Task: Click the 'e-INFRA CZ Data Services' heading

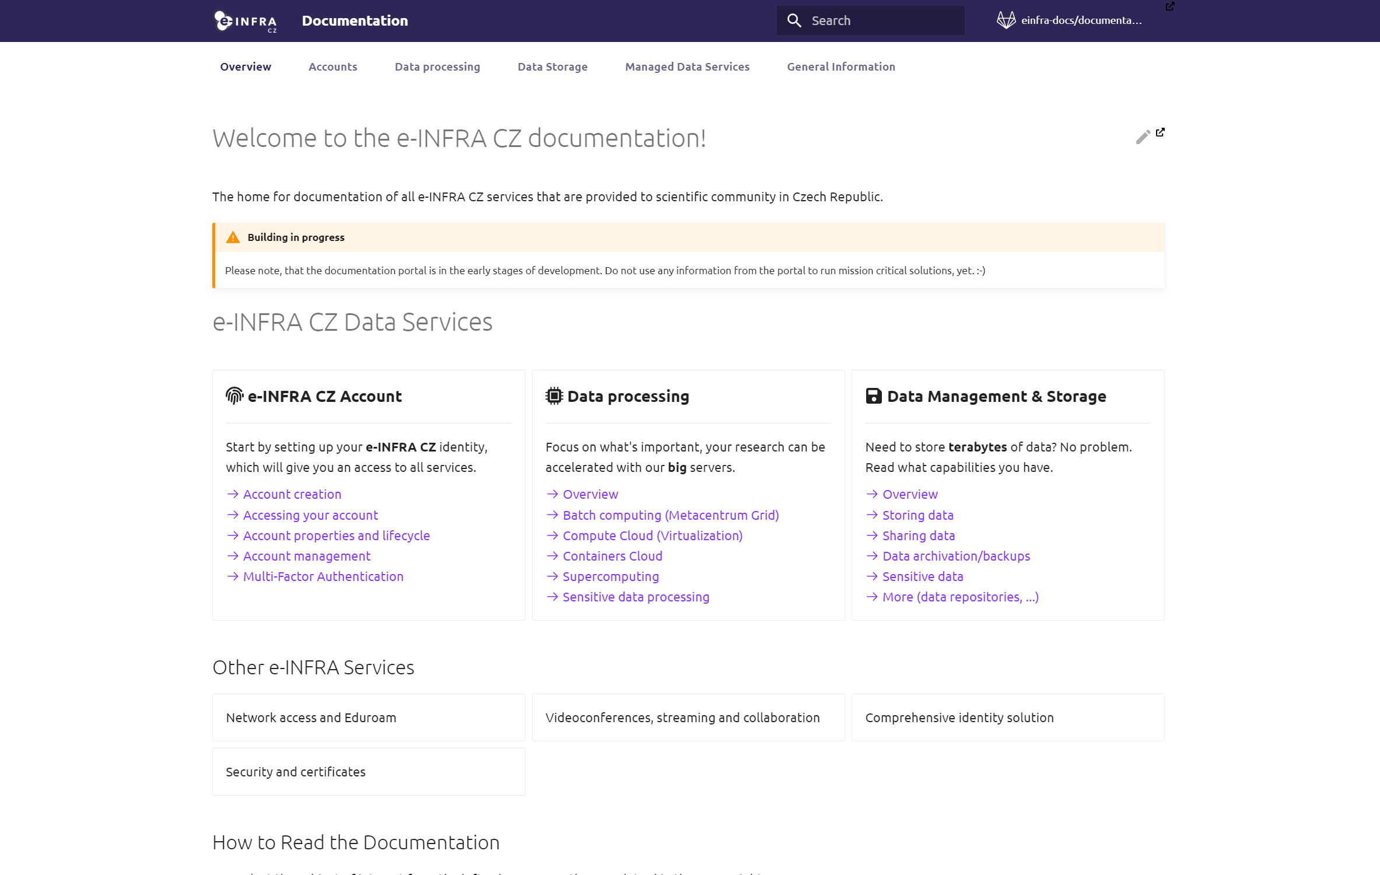Action: pyautogui.click(x=352, y=322)
